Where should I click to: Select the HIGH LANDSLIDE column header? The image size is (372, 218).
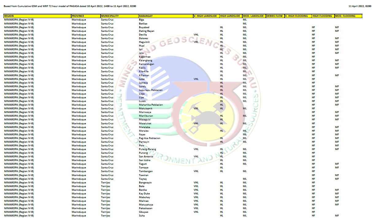pyautogui.click(x=231, y=16)
